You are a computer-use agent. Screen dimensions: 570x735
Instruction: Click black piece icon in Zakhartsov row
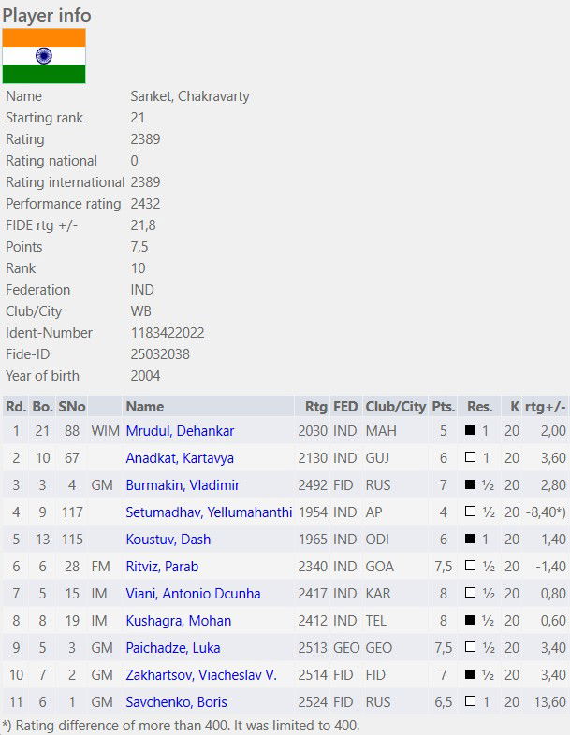470,675
